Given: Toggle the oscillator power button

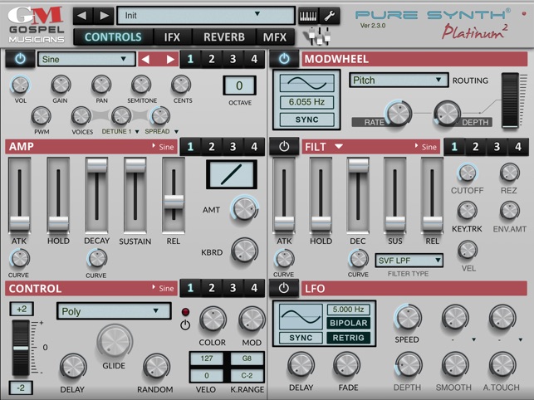Looking at the screenshot, I should pos(19,59).
